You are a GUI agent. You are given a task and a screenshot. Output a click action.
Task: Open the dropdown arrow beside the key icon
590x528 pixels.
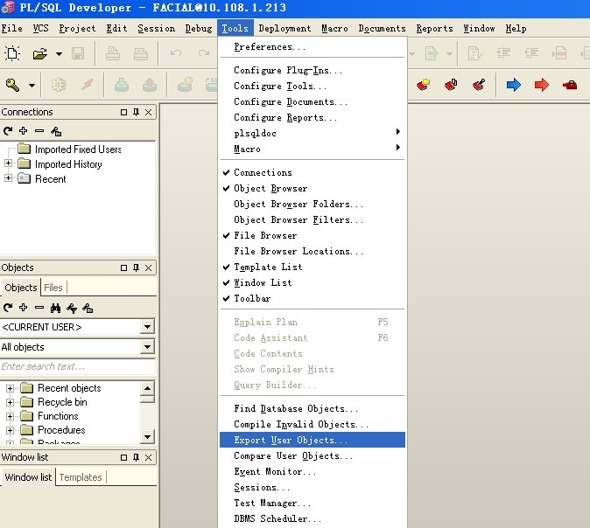[x=32, y=86]
